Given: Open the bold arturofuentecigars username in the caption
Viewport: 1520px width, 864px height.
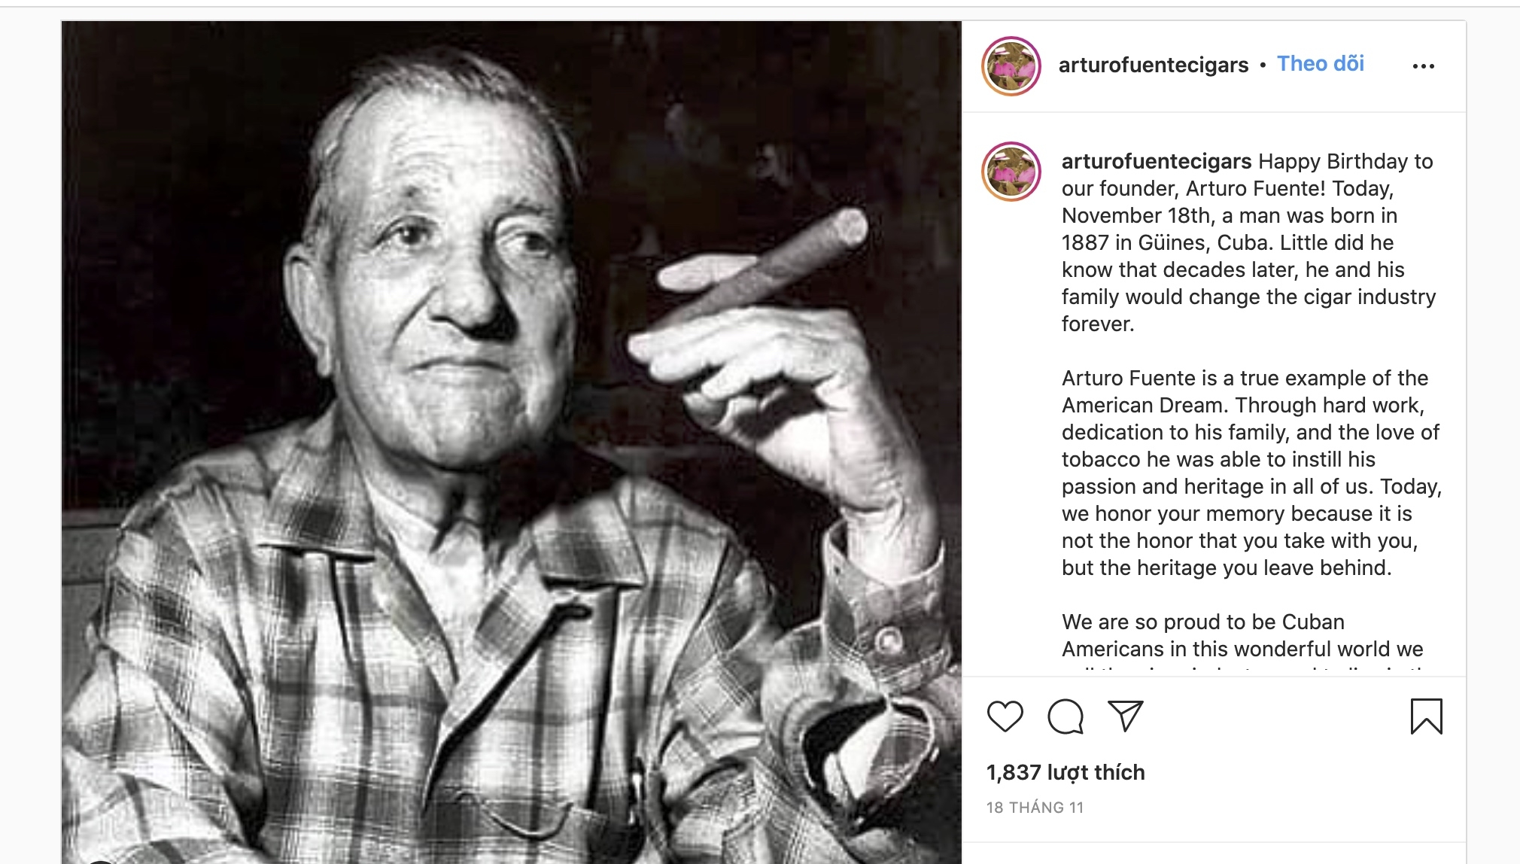Looking at the screenshot, I should pyautogui.click(x=1157, y=162).
